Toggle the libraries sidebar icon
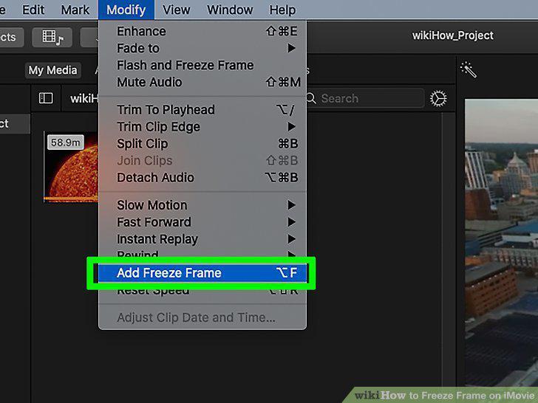 46,98
